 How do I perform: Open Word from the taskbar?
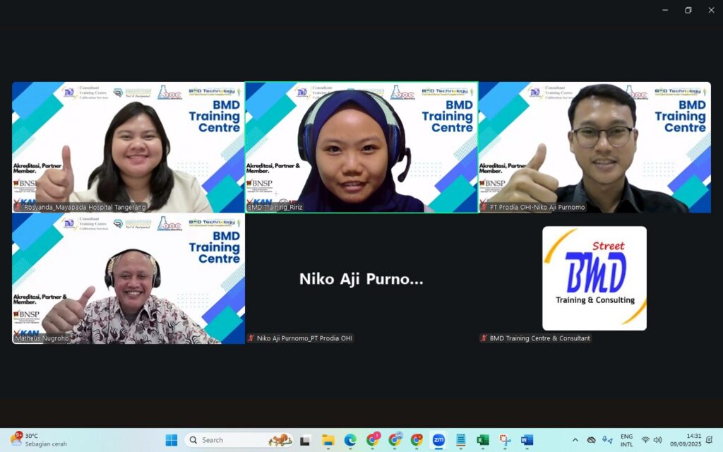[527, 440]
